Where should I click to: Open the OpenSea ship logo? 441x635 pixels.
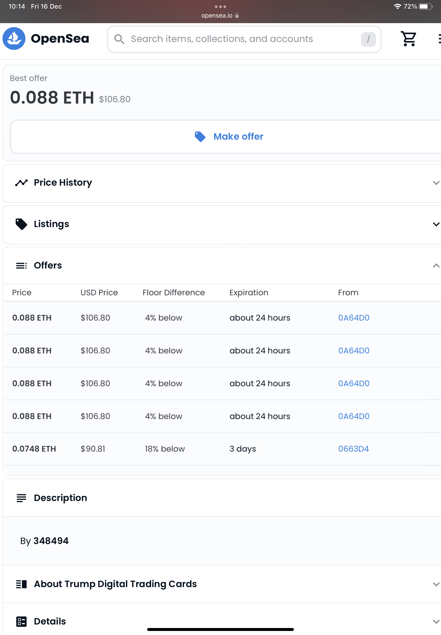tap(14, 38)
